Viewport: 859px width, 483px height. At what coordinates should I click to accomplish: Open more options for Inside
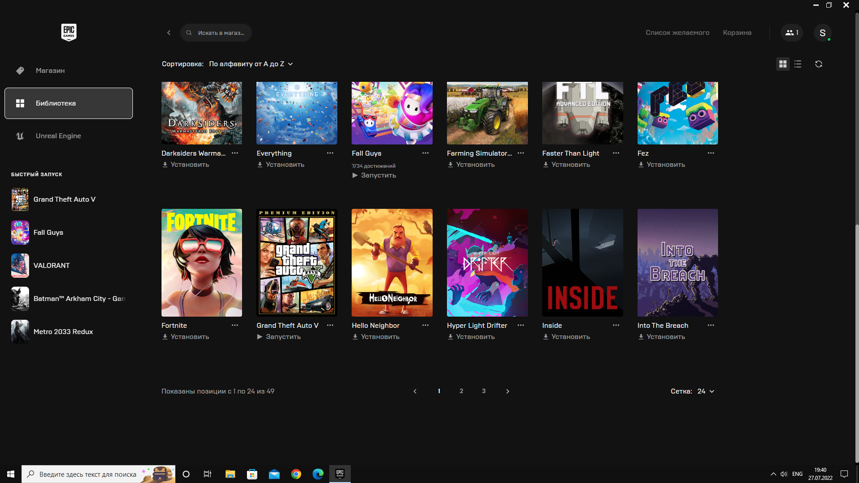(616, 325)
